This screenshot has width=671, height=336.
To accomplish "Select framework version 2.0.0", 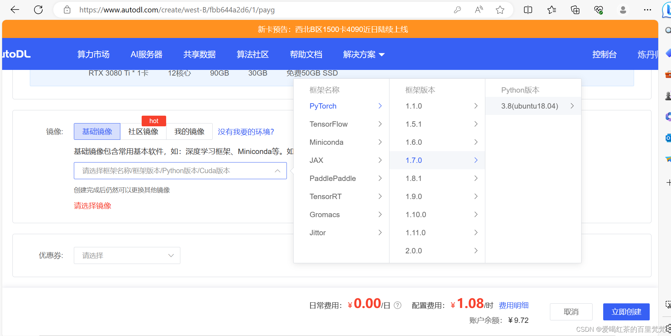I will tap(437, 251).
